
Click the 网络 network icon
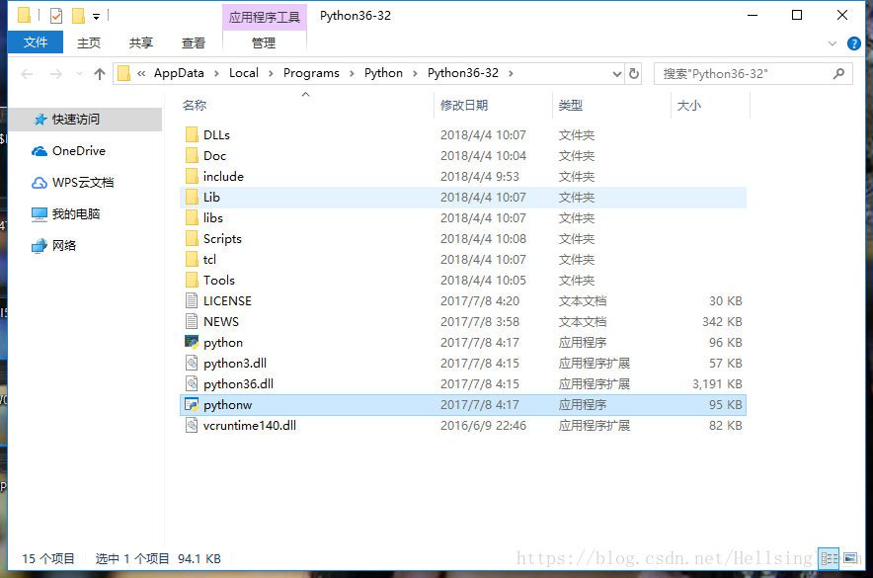pos(39,246)
